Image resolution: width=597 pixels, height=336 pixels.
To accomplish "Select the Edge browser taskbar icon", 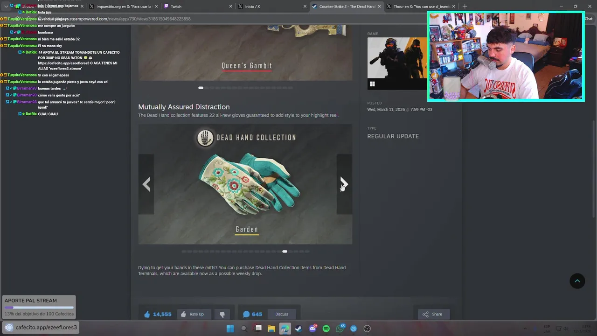I will [x=285, y=329].
